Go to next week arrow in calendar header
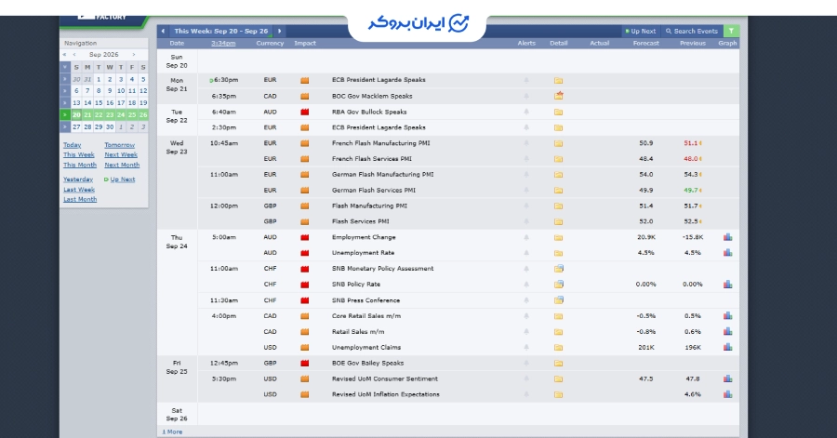 click(x=279, y=31)
